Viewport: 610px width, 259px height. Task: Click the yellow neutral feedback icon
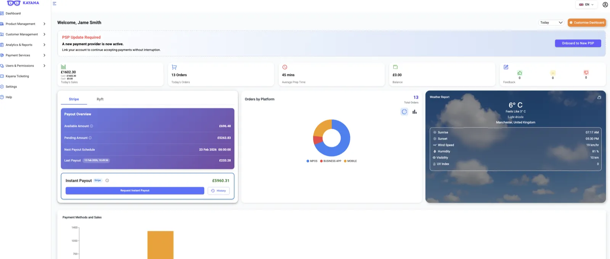[x=553, y=73]
